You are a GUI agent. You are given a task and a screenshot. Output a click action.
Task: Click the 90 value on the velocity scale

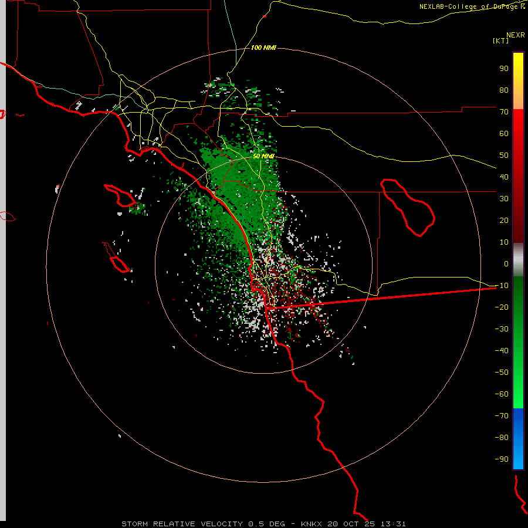504,69
